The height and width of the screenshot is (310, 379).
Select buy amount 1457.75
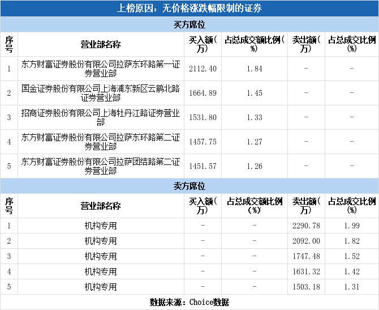point(203,142)
